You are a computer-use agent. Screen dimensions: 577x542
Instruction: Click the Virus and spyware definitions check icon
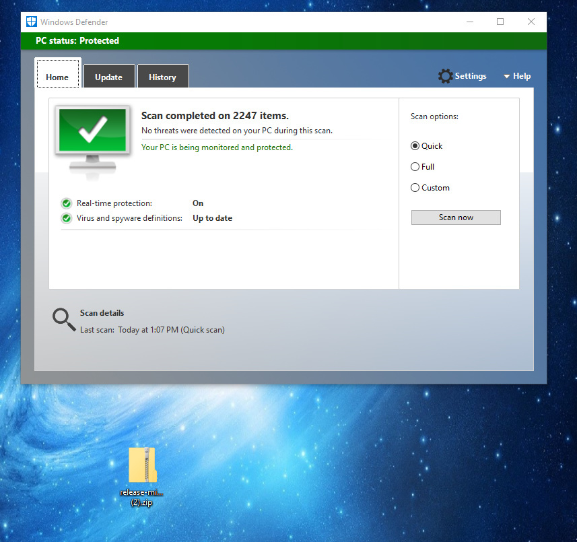tap(66, 218)
